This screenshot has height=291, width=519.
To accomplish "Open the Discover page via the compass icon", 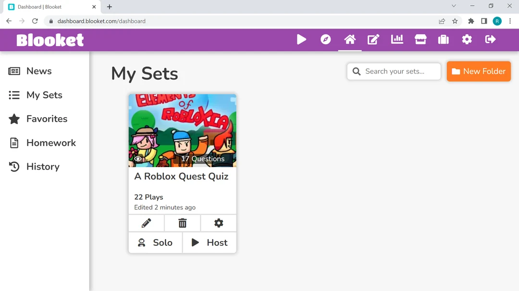I will point(326,40).
